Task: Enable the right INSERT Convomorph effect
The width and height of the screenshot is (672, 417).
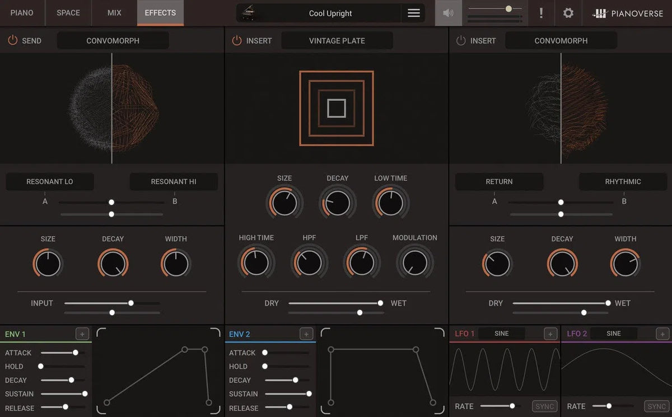Action: [x=460, y=40]
